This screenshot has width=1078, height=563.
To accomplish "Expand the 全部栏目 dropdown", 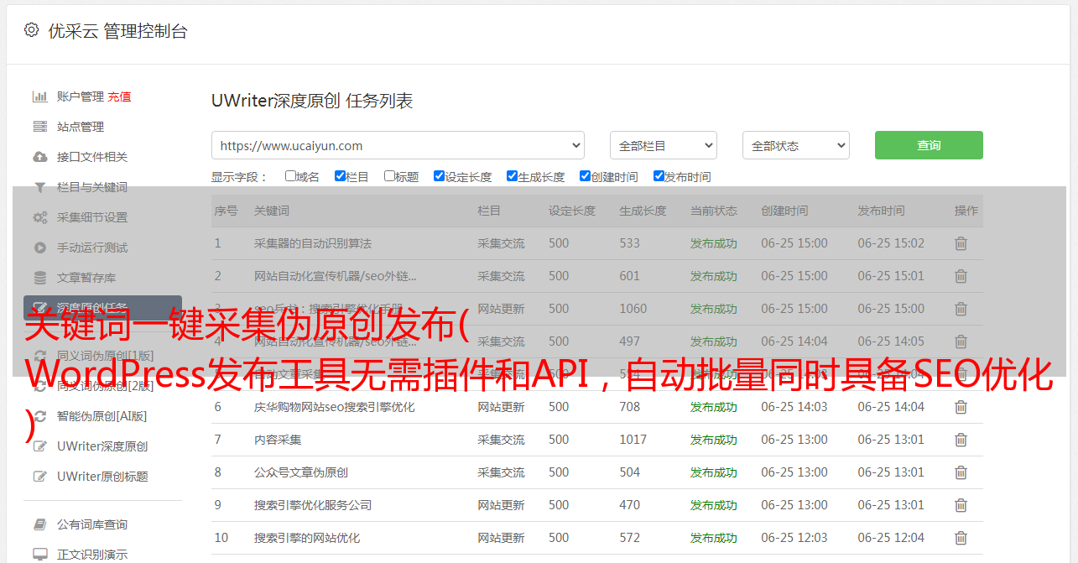I will pos(664,145).
